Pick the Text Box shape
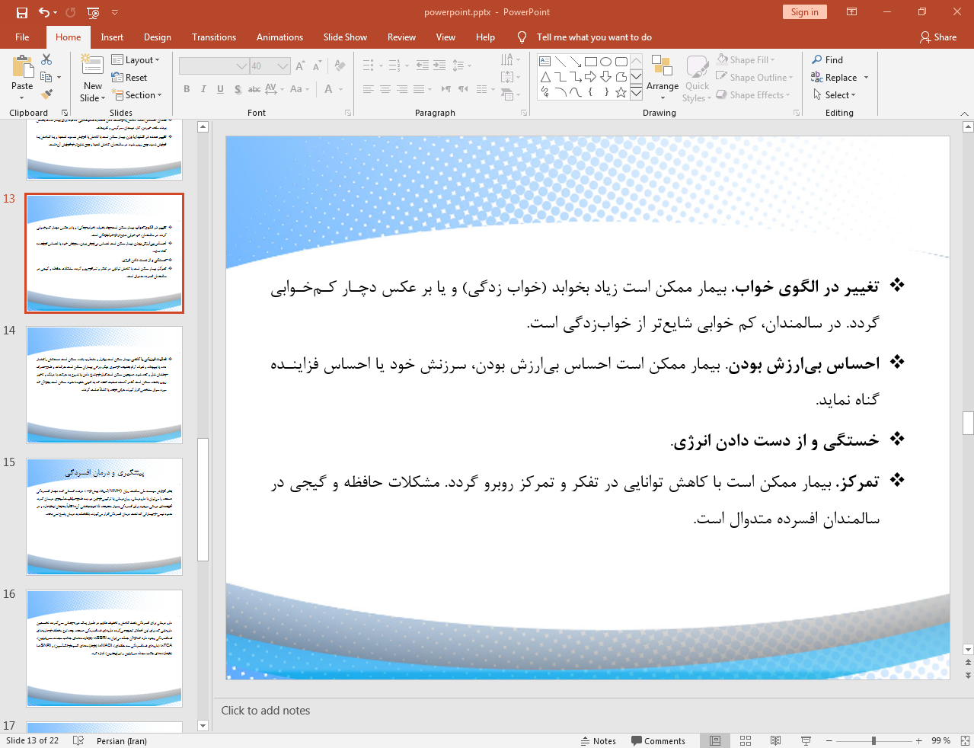974x748 pixels. pos(544,62)
